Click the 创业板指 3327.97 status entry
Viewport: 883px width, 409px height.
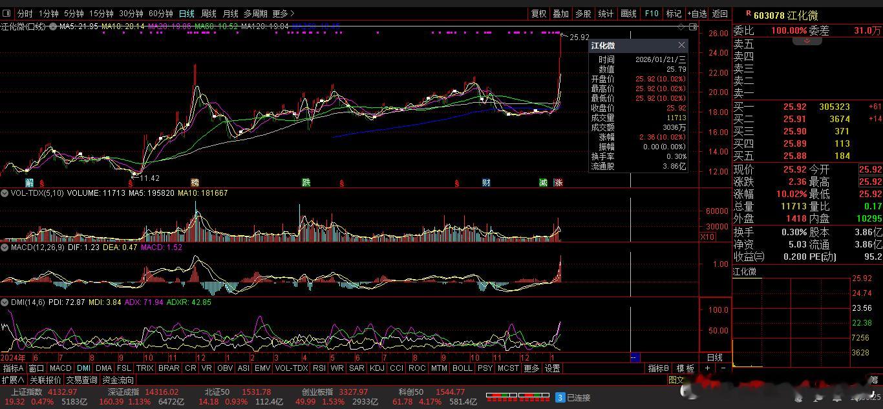point(335,392)
